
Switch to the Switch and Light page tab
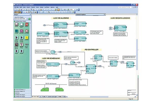tap(52, 97)
